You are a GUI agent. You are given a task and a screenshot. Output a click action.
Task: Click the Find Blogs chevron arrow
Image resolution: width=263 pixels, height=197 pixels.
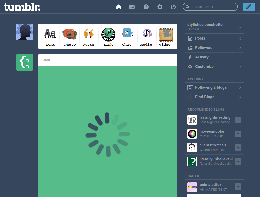click(x=240, y=97)
